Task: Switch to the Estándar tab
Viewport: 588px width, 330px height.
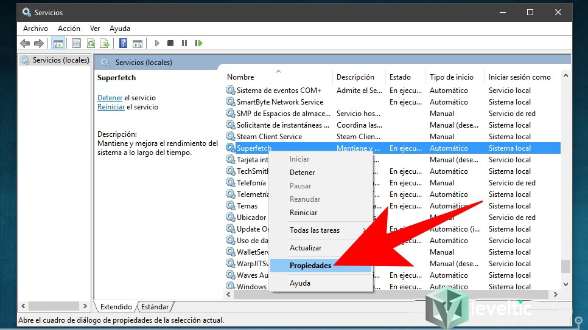Action: pos(155,307)
